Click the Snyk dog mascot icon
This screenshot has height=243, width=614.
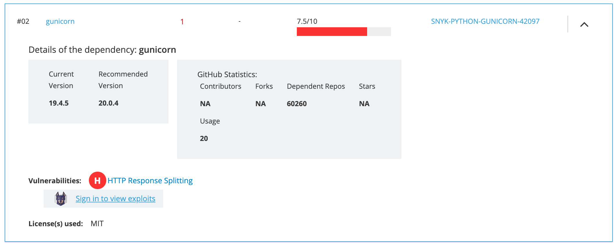(x=61, y=199)
